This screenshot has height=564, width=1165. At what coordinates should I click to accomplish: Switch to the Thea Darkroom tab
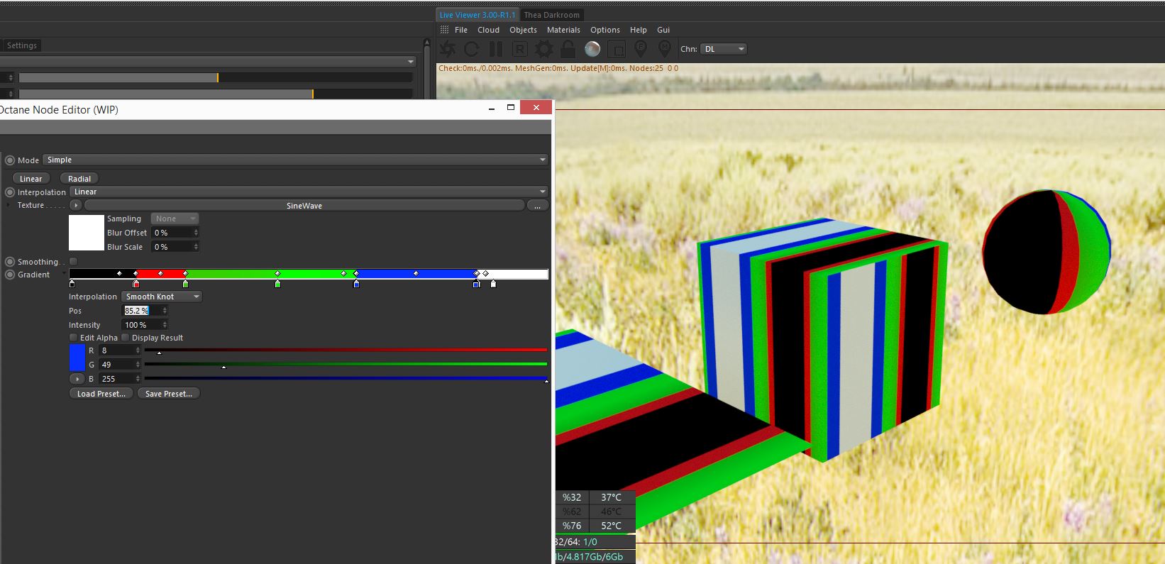point(552,15)
